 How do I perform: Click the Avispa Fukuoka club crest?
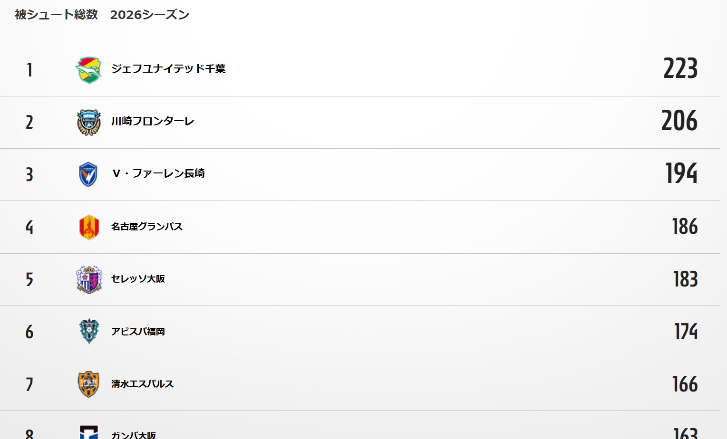[89, 332]
